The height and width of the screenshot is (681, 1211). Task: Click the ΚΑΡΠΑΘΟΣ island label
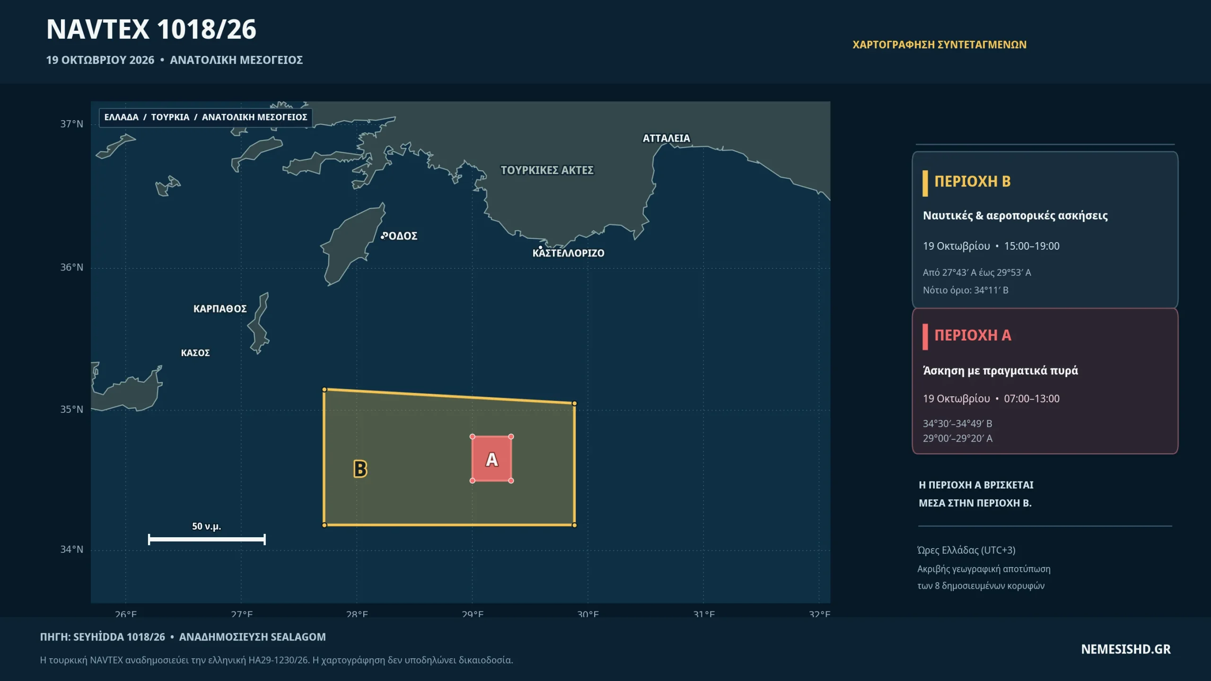tap(220, 309)
